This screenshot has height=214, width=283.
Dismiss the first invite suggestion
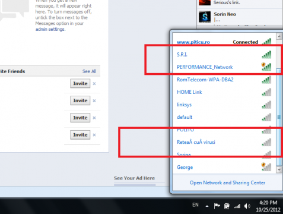(x=94, y=84)
